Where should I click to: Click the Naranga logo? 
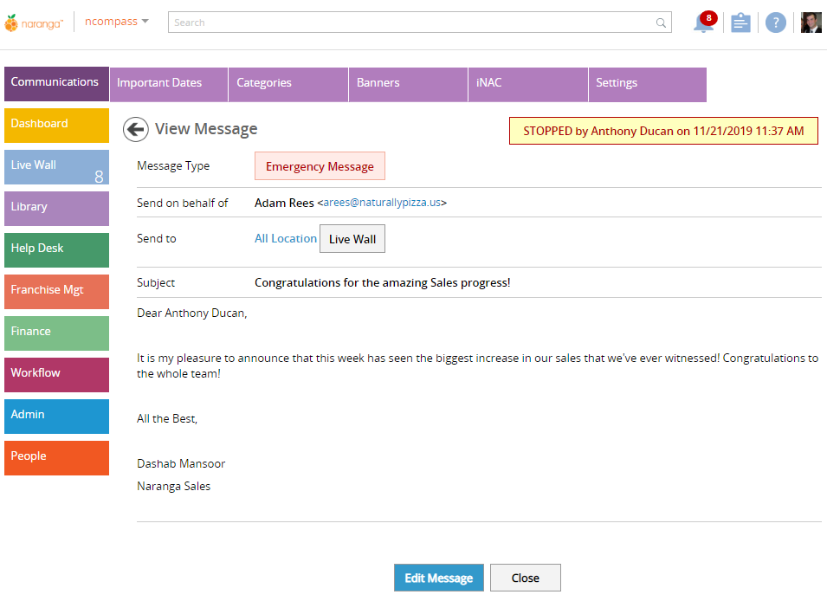34,23
